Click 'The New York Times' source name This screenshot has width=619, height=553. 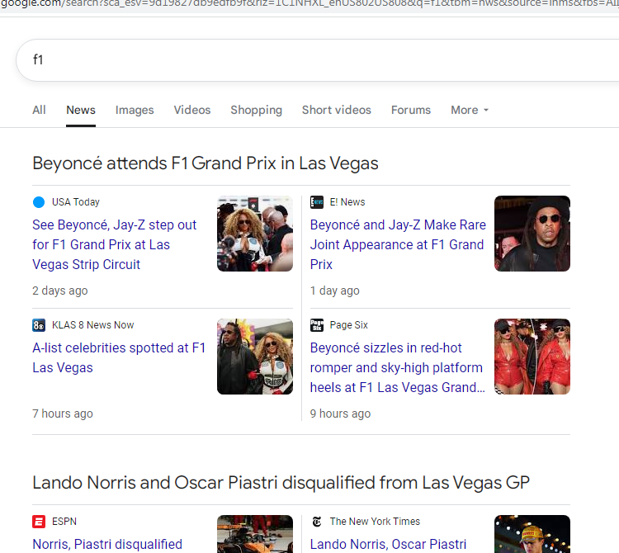[375, 522]
